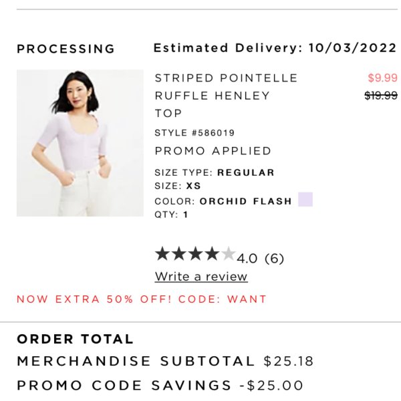Click the second rating star

coord(179,254)
